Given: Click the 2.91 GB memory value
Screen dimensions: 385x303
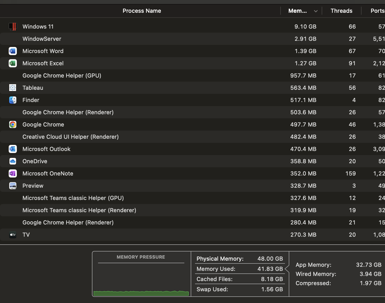Looking at the screenshot, I should tap(305, 39).
